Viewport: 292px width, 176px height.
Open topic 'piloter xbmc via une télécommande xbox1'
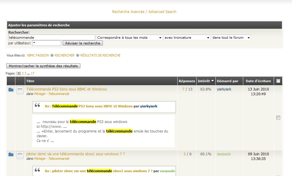pyautogui.click(x=75, y=154)
